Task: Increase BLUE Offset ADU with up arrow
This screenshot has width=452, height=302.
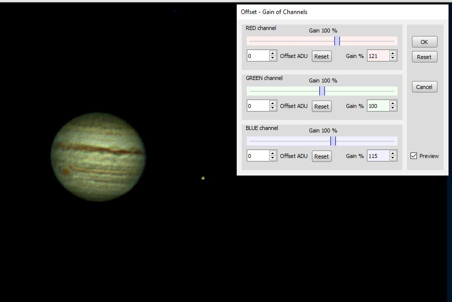Action: [x=272, y=153]
